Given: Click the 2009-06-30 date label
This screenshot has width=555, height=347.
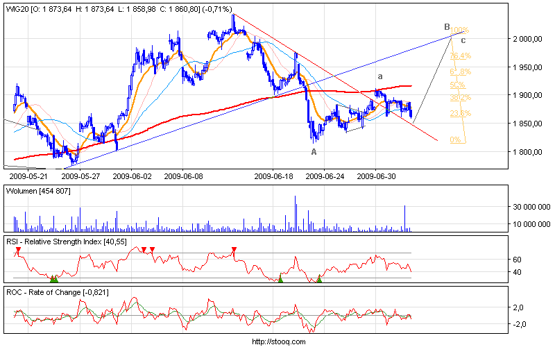Looking at the screenshot, I should coord(376,176).
